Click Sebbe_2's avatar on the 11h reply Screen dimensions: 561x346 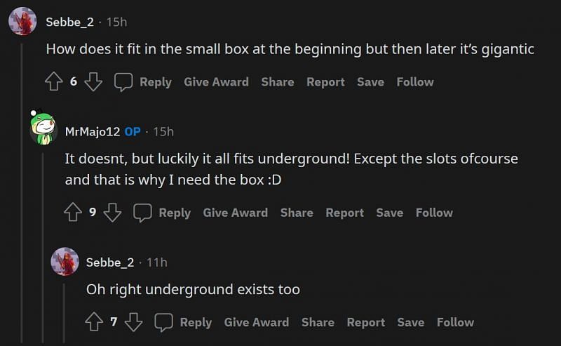(65, 262)
